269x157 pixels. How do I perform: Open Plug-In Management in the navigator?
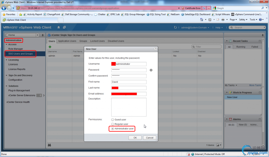(19, 90)
